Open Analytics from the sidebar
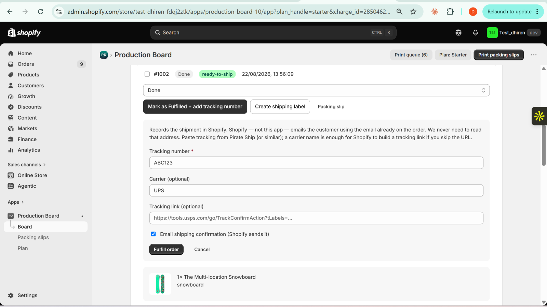 (29, 150)
